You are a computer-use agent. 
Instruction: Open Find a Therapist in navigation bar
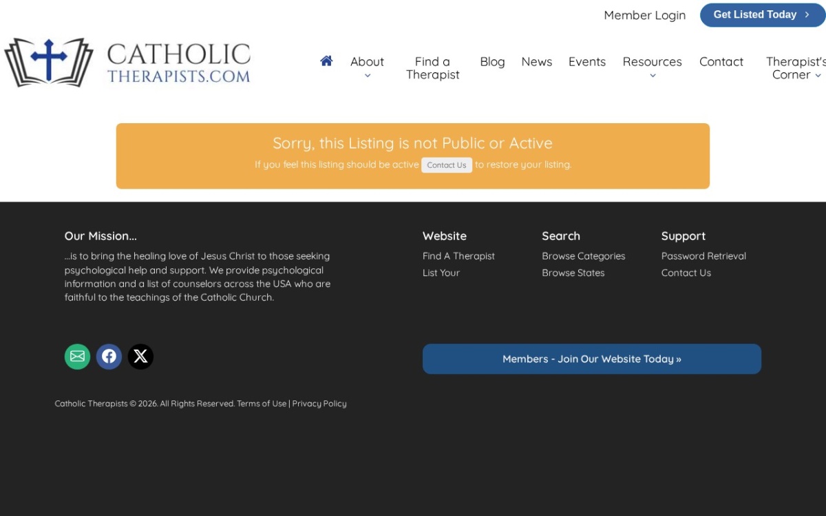pyautogui.click(x=432, y=68)
